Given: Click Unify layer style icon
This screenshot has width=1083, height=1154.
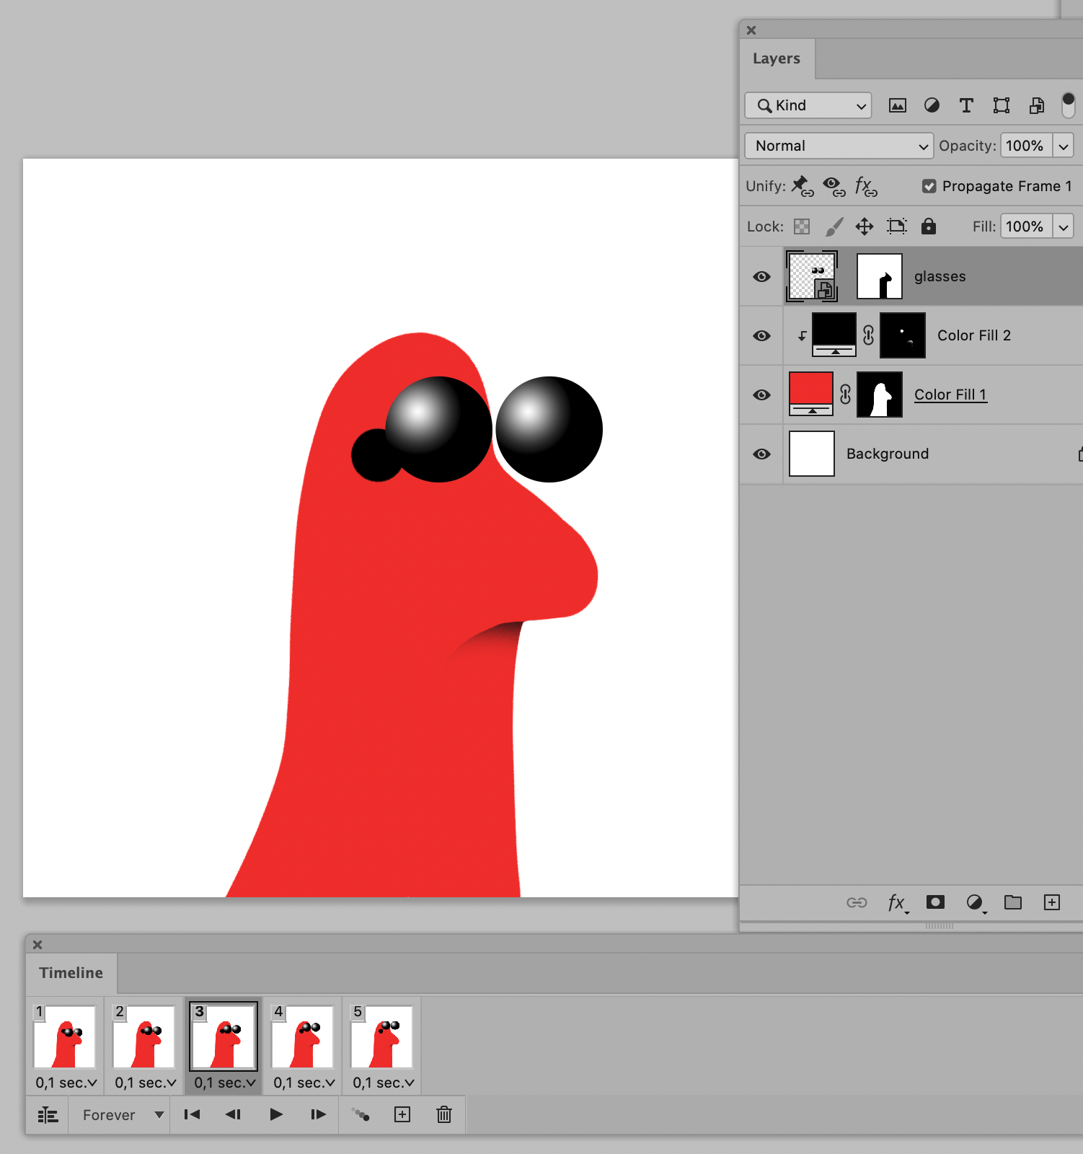Looking at the screenshot, I should pyautogui.click(x=866, y=186).
